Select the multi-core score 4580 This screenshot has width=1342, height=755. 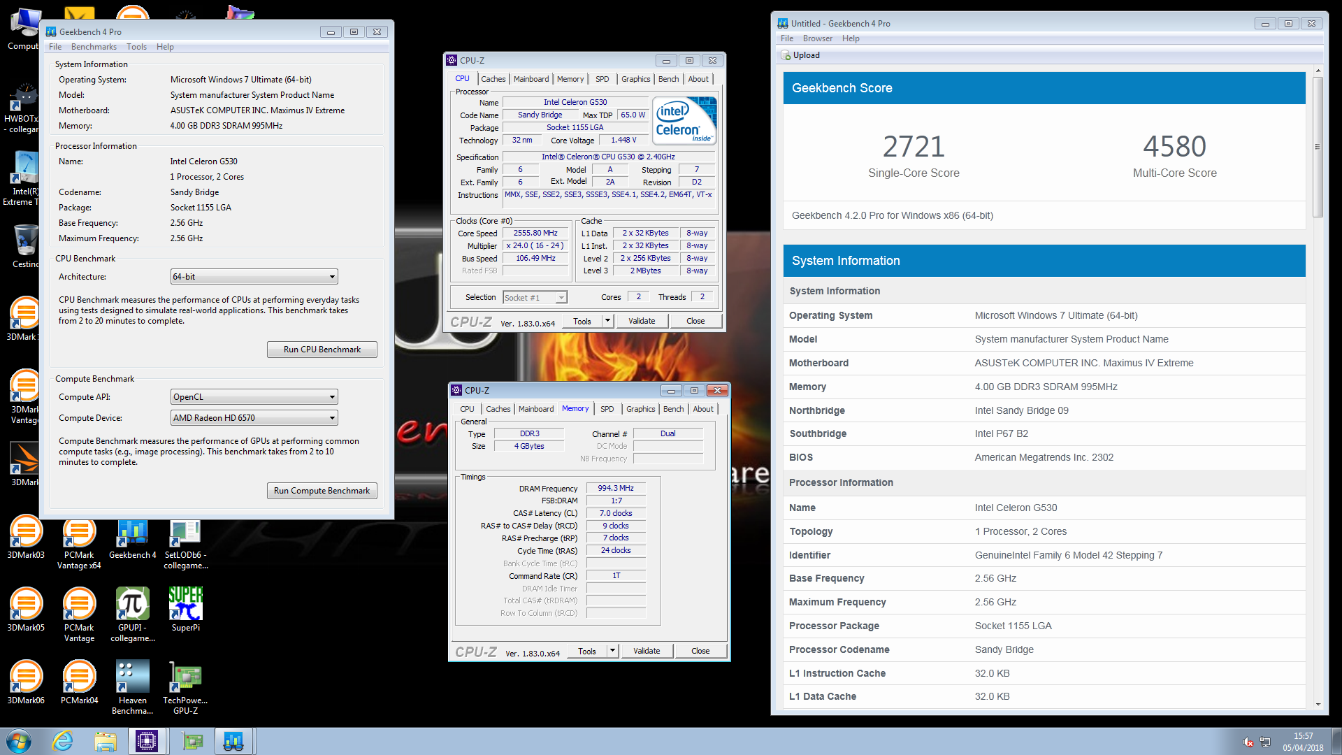[1174, 147]
